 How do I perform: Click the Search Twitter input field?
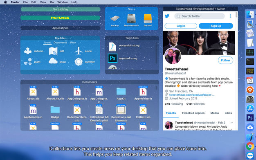[200, 16]
